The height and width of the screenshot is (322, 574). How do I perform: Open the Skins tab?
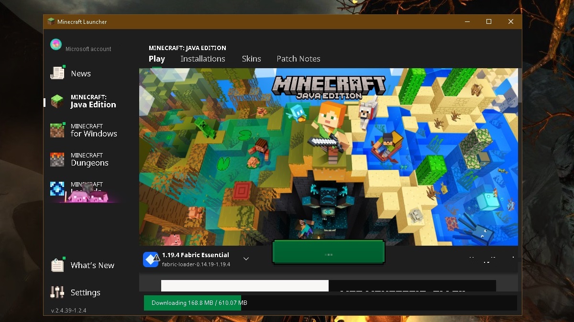pos(252,59)
